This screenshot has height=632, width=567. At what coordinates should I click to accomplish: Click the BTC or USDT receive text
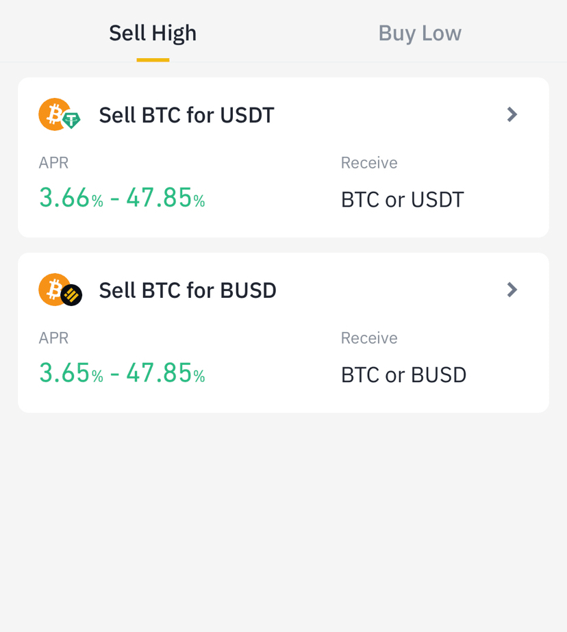click(x=403, y=200)
